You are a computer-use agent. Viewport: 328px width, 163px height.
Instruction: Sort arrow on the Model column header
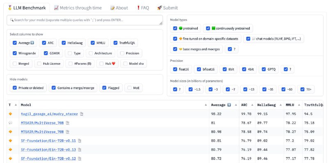206,105
